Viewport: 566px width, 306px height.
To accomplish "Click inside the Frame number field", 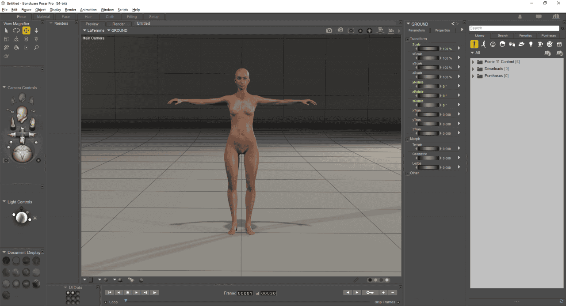I will [245, 292].
